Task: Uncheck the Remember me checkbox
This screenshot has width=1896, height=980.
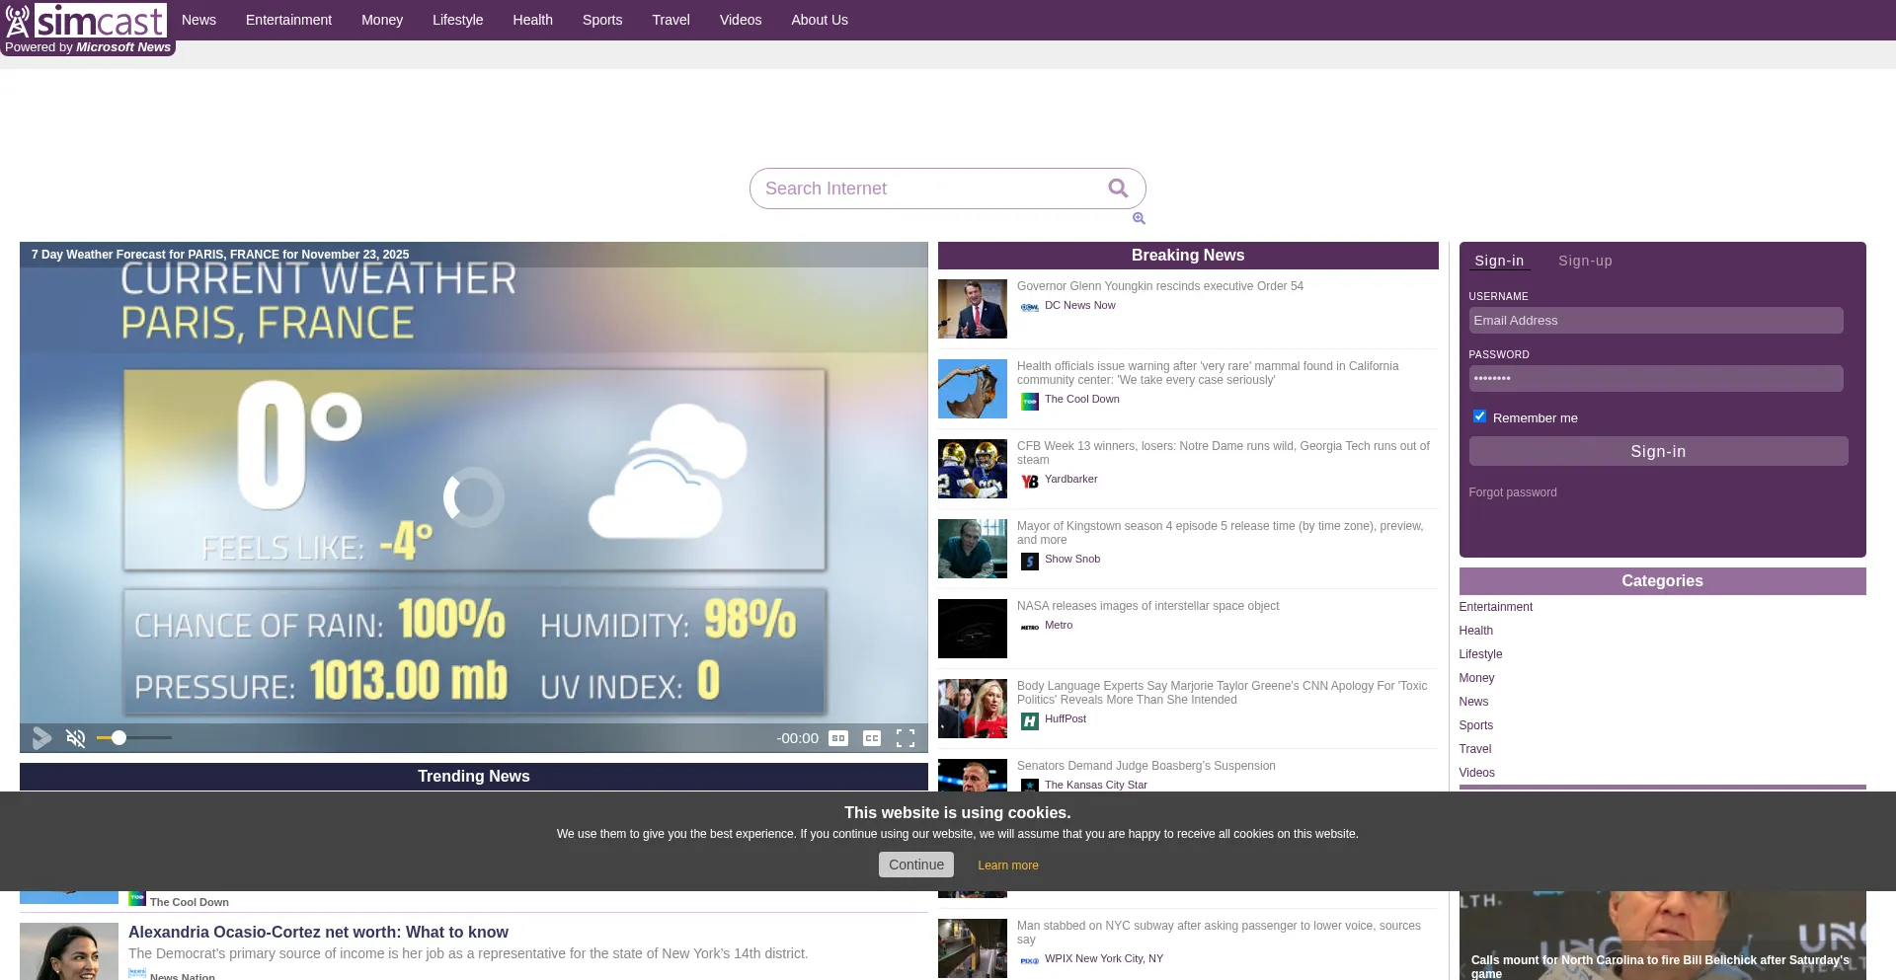Action: click(x=1479, y=416)
